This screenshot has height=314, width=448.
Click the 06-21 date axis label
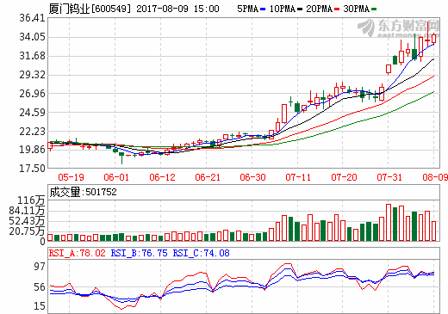pyautogui.click(x=208, y=177)
